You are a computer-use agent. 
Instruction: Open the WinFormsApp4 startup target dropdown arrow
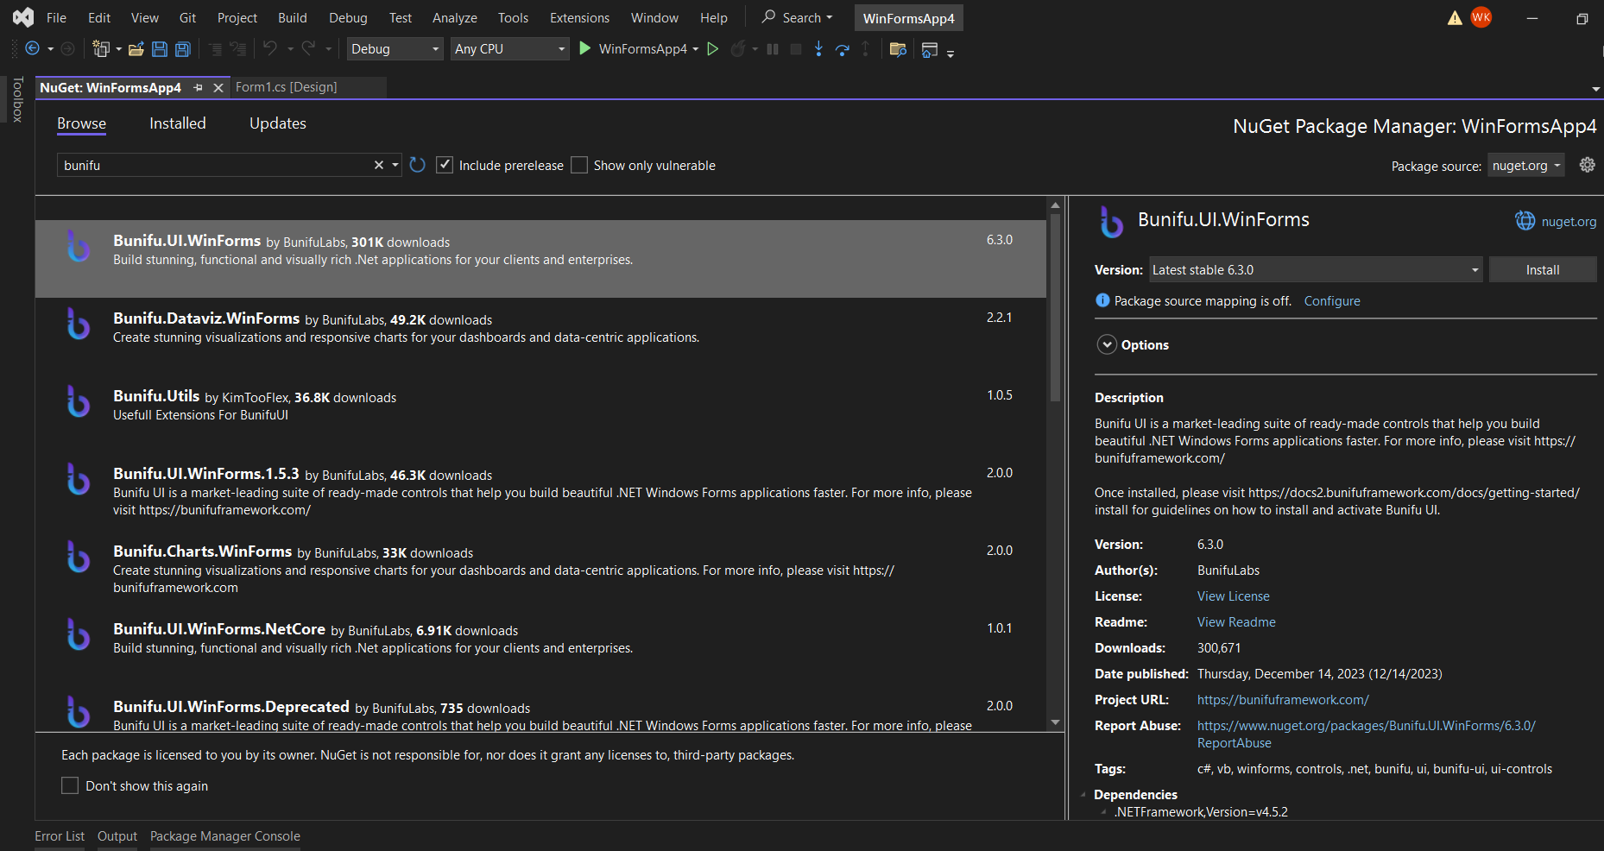[x=696, y=49]
